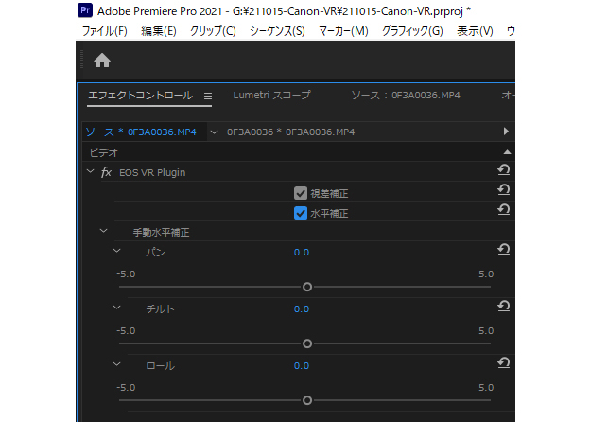
Task: Collapse the 手動水平補正 group
Action: tap(103, 232)
